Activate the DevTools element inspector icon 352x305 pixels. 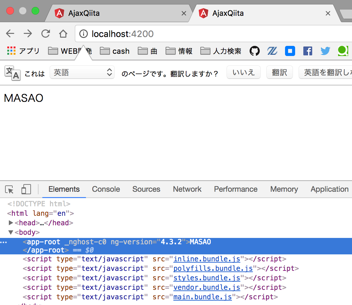(x=9, y=190)
